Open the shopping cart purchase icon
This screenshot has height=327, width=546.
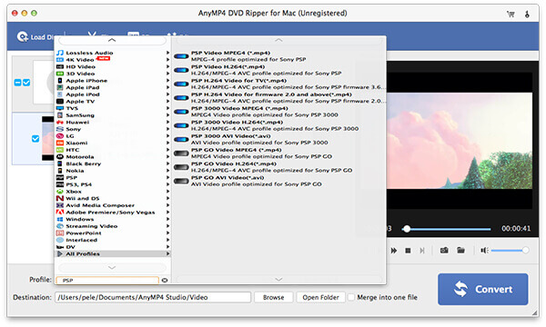(511, 14)
